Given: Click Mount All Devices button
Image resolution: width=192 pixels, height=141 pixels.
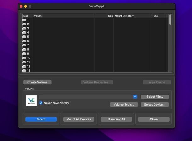Looking at the screenshot, I should [x=79, y=119].
